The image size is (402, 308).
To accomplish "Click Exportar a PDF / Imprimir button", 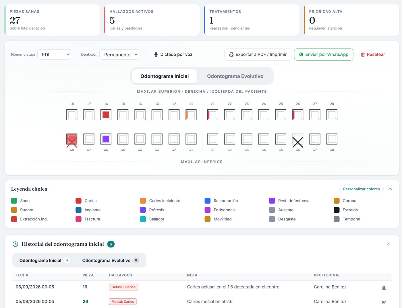I will (258, 55).
